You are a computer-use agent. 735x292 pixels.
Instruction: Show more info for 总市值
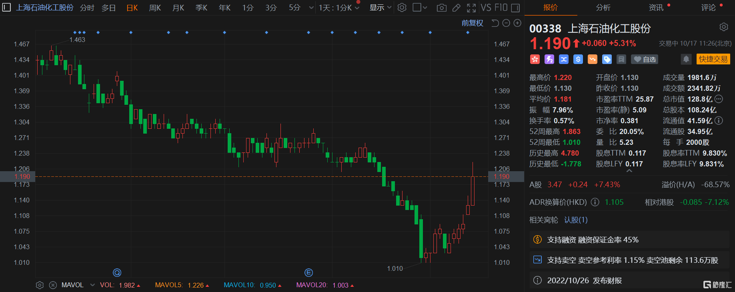click(x=719, y=99)
